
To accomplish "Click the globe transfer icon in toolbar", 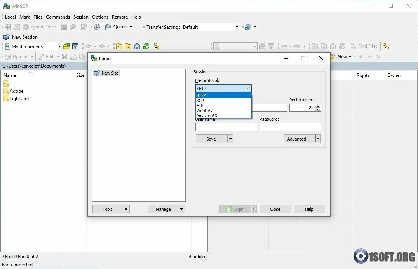I will coord(248,27).
